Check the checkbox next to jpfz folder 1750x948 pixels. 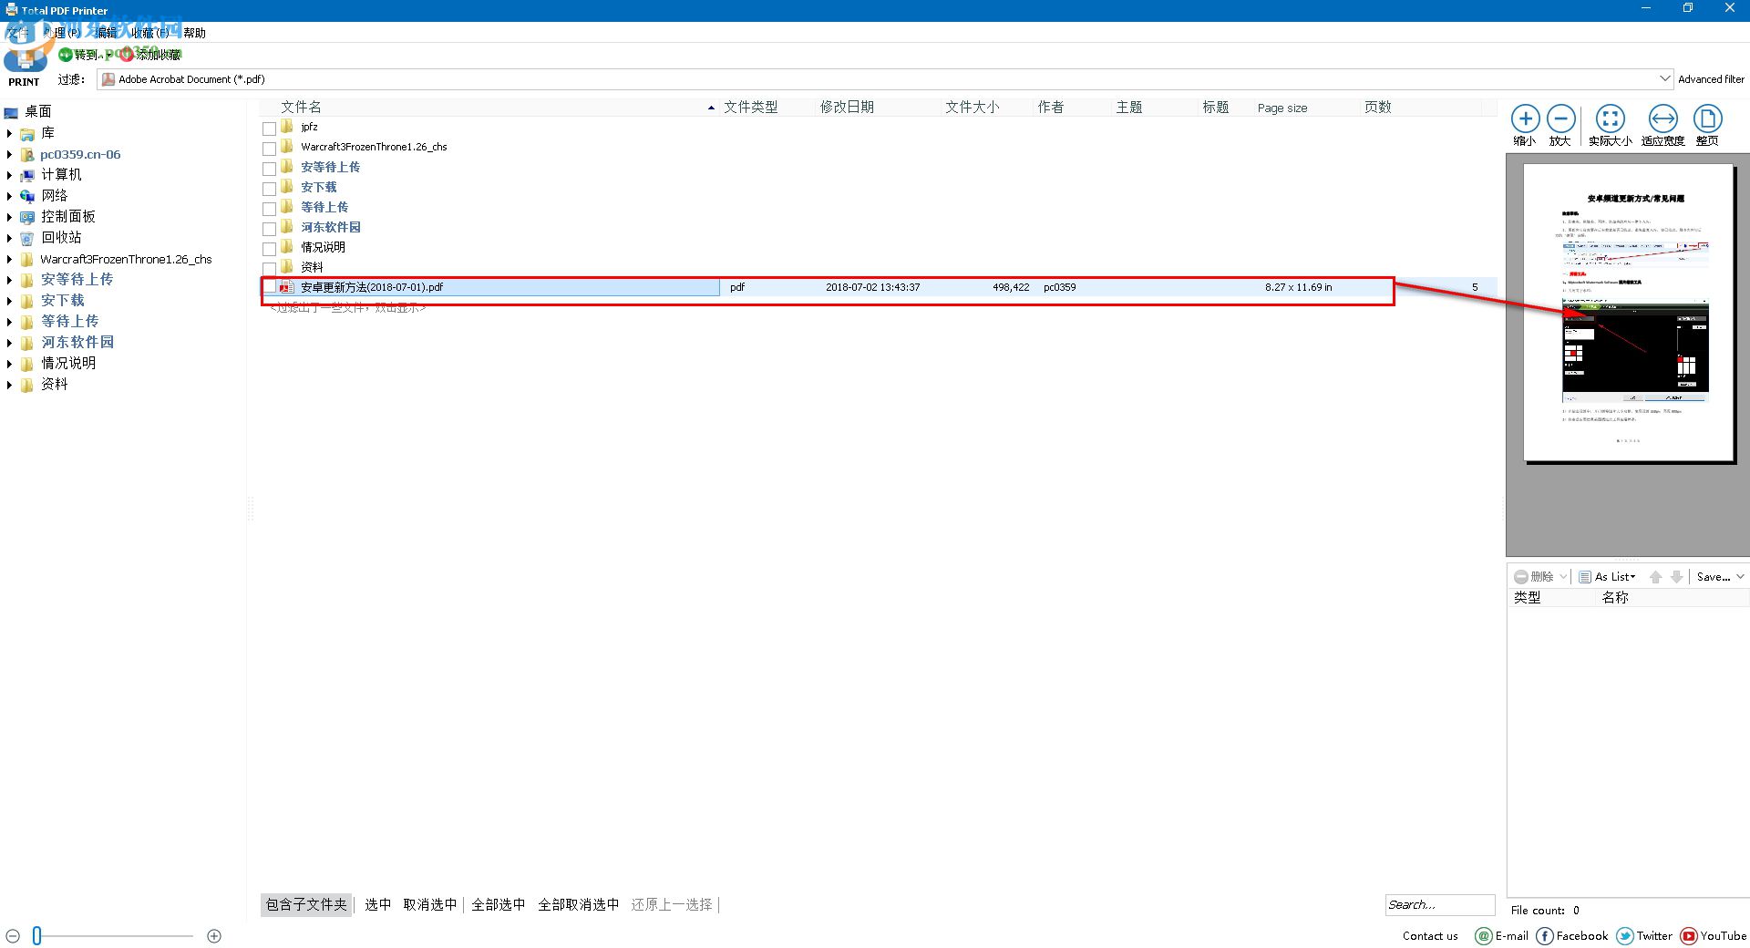click(269, 128)
